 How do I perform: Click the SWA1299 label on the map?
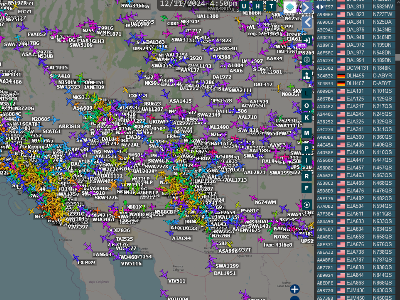click(x=227, y=266)
